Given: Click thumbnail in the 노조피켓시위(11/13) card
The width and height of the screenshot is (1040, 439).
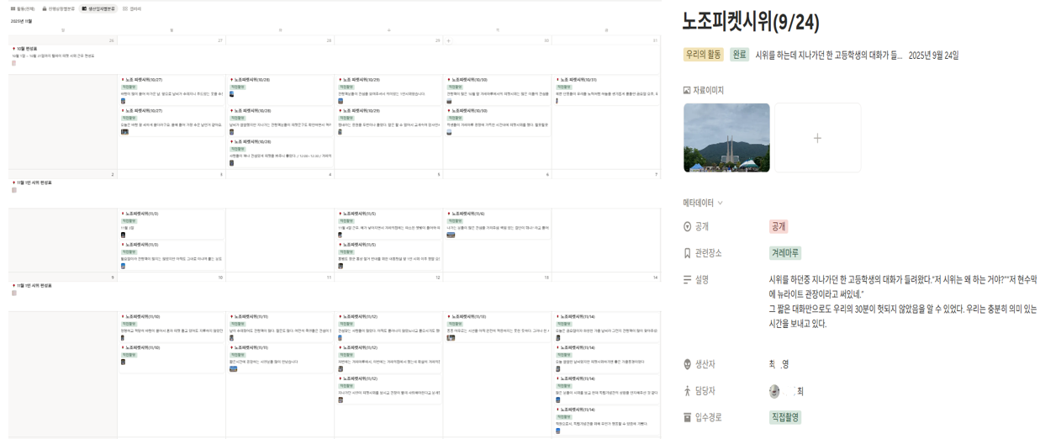Looking at the screenshot, I should tap(451, 338).
